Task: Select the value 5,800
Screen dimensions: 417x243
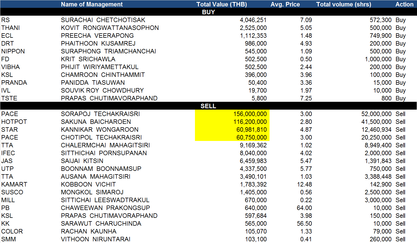Action: (259, 98)
